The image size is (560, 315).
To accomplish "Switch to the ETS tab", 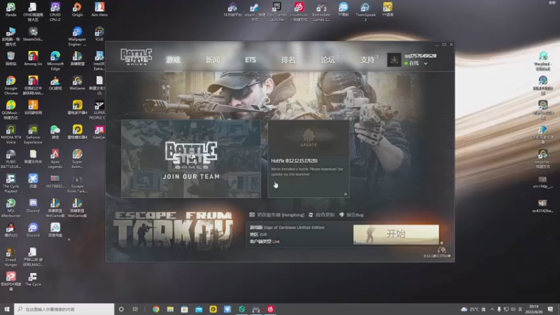I will (x=251, y=59).
